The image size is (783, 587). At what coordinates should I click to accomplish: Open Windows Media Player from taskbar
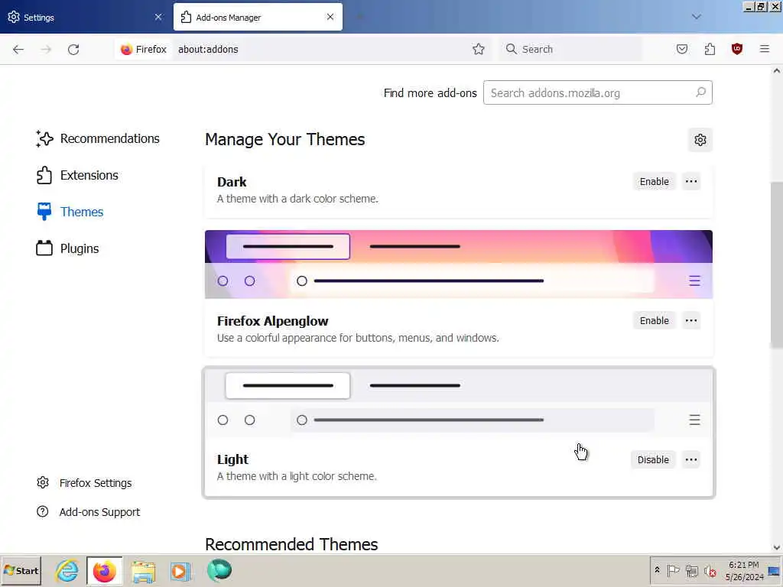coord(180,570)
